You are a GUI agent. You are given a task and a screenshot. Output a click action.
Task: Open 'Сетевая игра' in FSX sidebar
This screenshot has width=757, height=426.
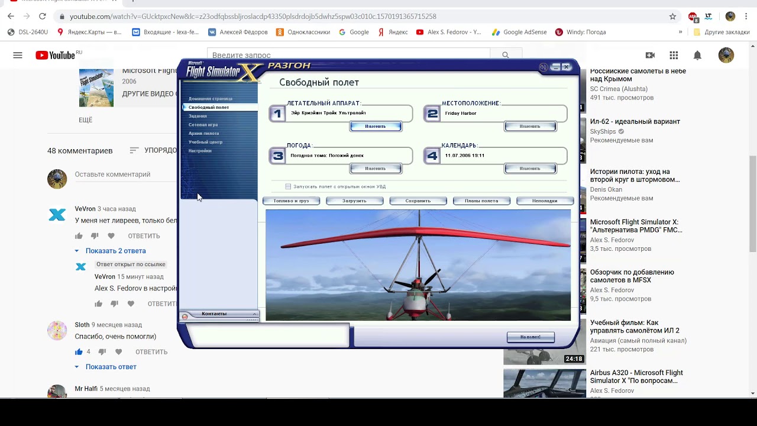point(203,125)
